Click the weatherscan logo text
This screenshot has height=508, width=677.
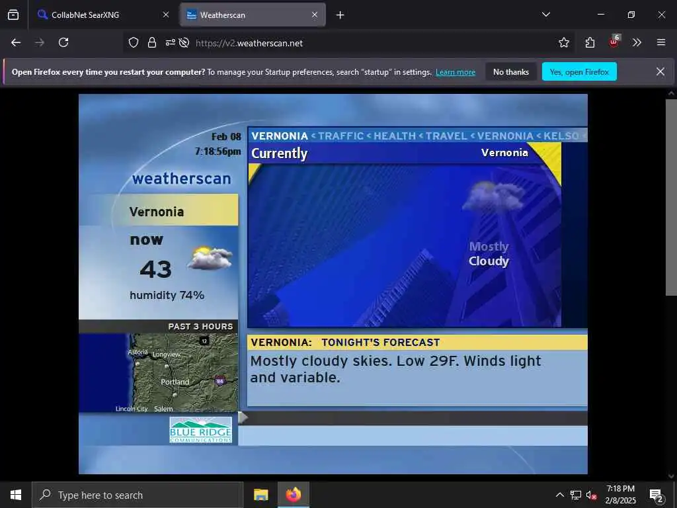(x=181, y=179)
